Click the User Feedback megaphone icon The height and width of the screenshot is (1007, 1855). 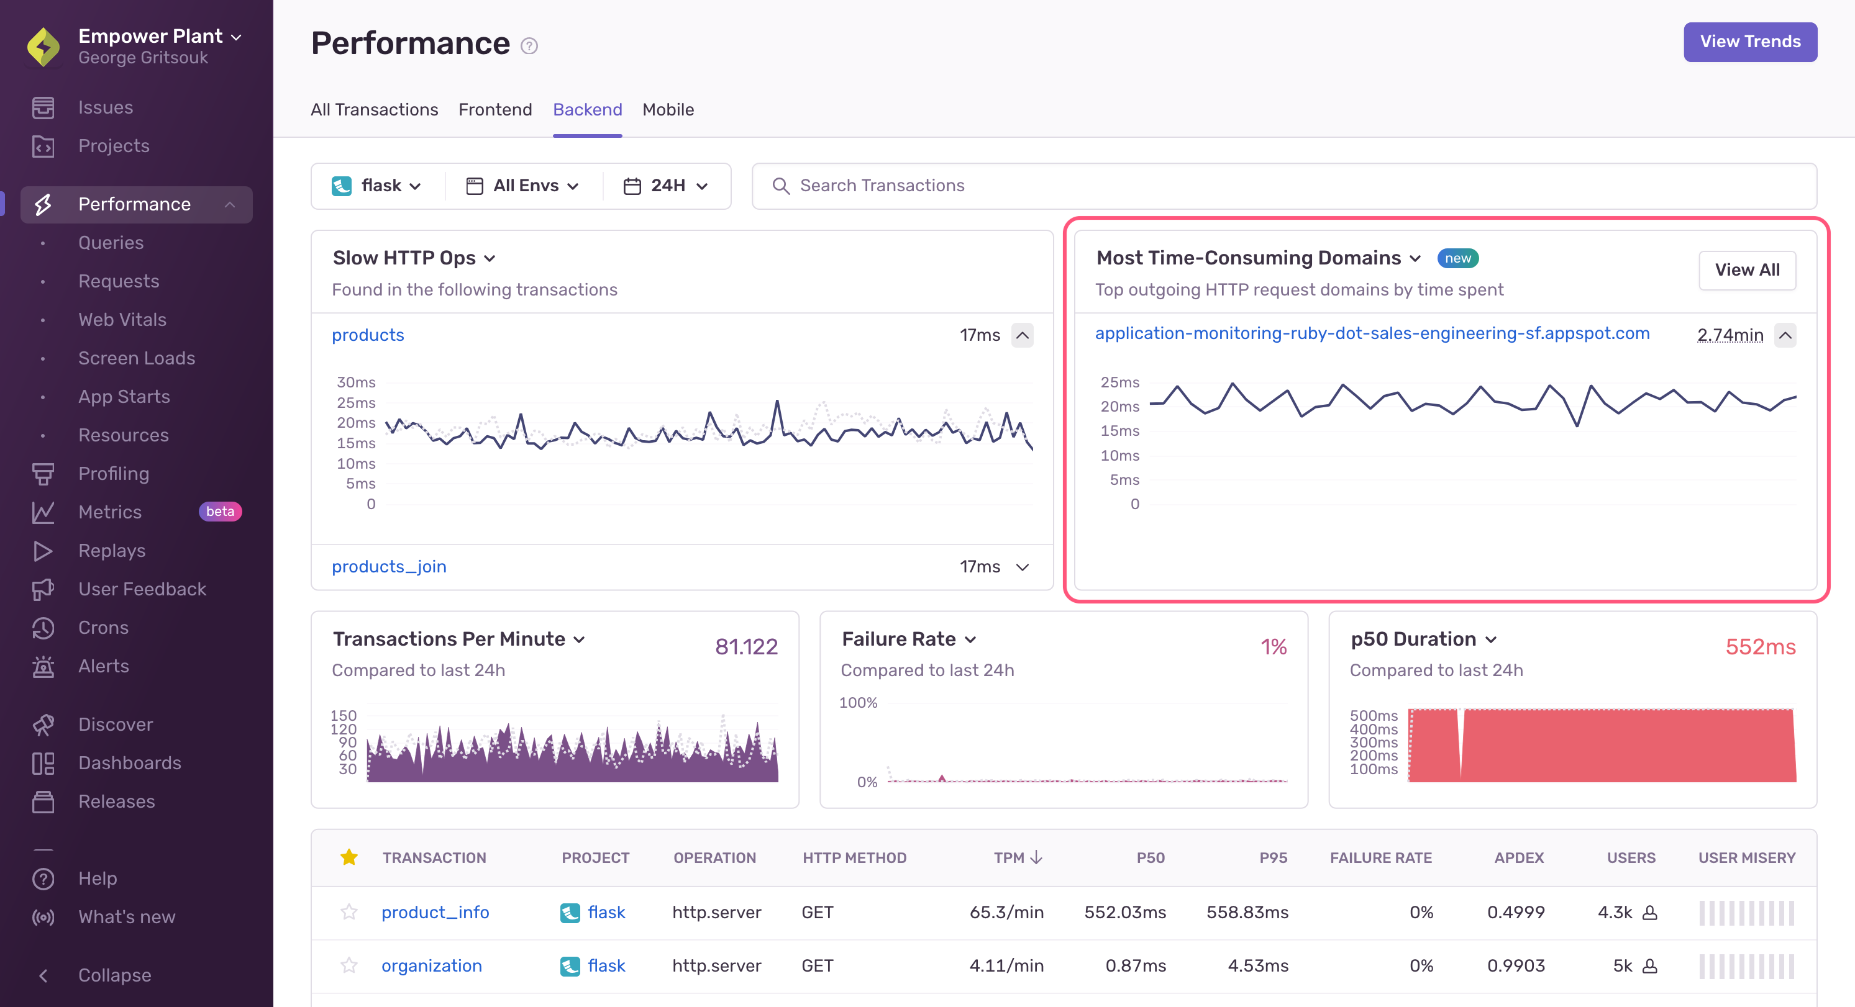click(43, 589)
